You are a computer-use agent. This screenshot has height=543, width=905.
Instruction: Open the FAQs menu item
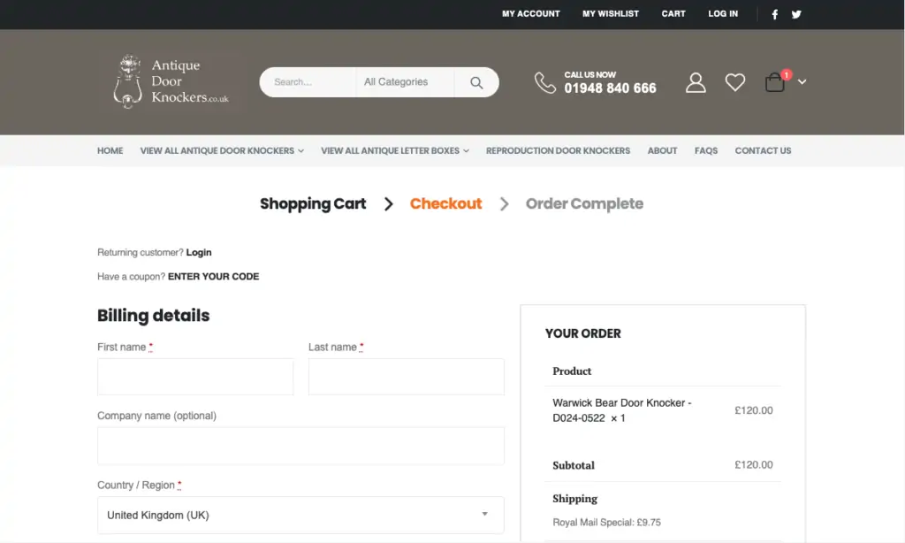click(x=706, y=150)
